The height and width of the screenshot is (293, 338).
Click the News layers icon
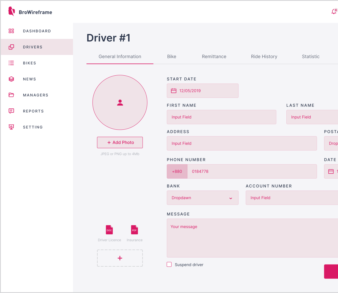[11, 79]
